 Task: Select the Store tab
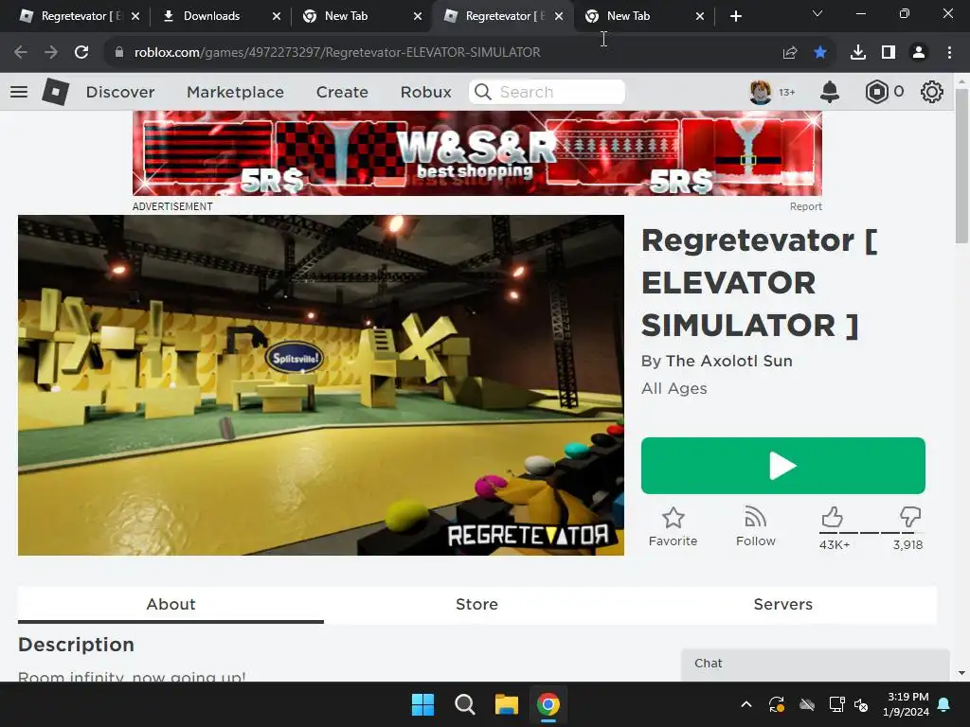(477, 604)
